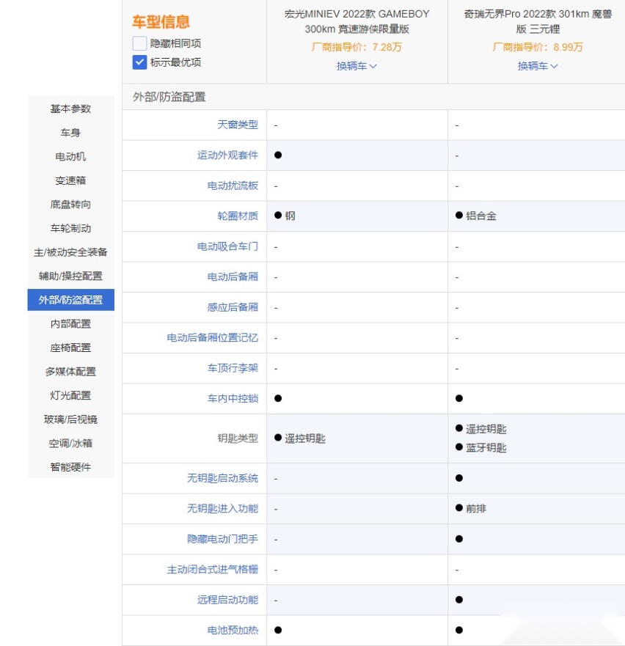This screenshot has height=646, width=625.
Task: Go to 内部配置 section
Action: point(70,324)
